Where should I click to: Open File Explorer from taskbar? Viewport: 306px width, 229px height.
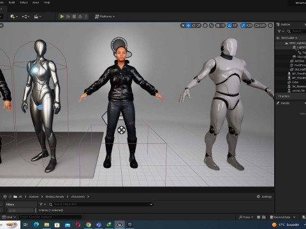pyautogui.click(x=47, y=225)
